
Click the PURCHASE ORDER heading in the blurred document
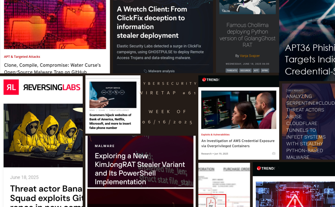pyautogui.click(x=236, y=169)
